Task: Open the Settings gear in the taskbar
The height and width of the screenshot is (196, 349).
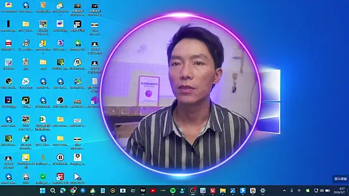Action: click(x=263, y=191)
